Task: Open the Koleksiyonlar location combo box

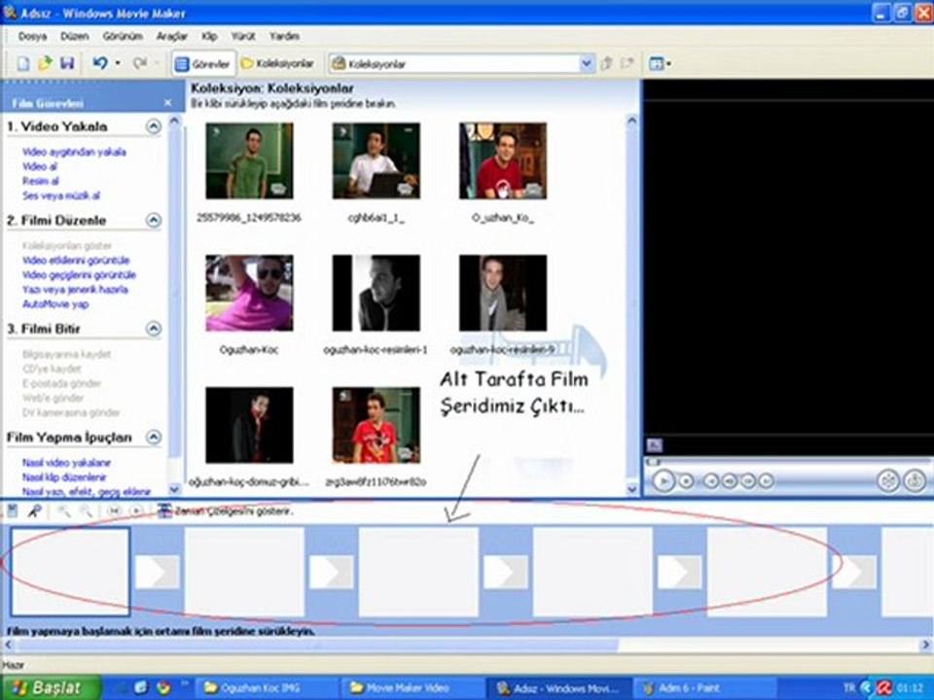Action: coord(461,64)
